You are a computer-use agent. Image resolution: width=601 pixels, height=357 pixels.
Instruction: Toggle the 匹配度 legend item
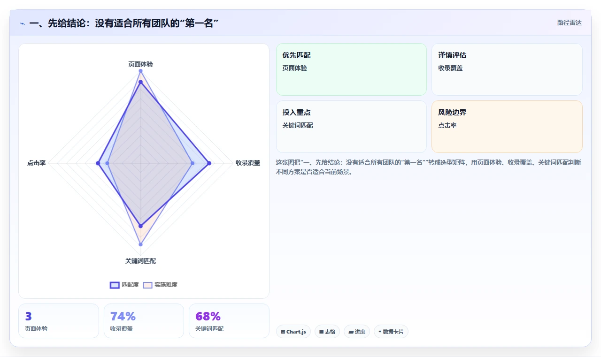click(x=124, y=285)
